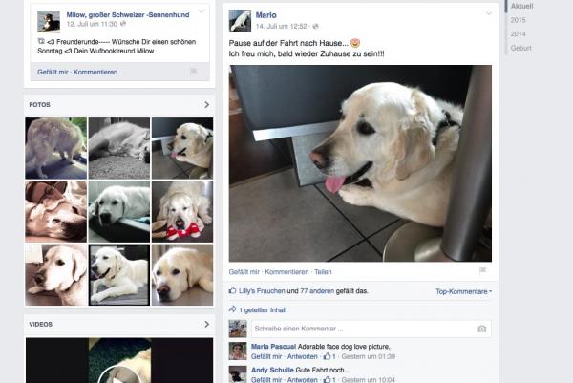Open the Lilly's Frauchen profile link
Screen dimensions: 573x383
click(x=262, y=291)
